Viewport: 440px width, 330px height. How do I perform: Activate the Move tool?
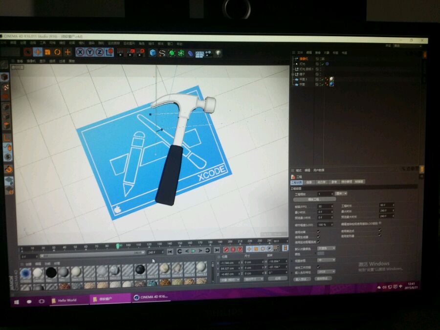point(38,52)
